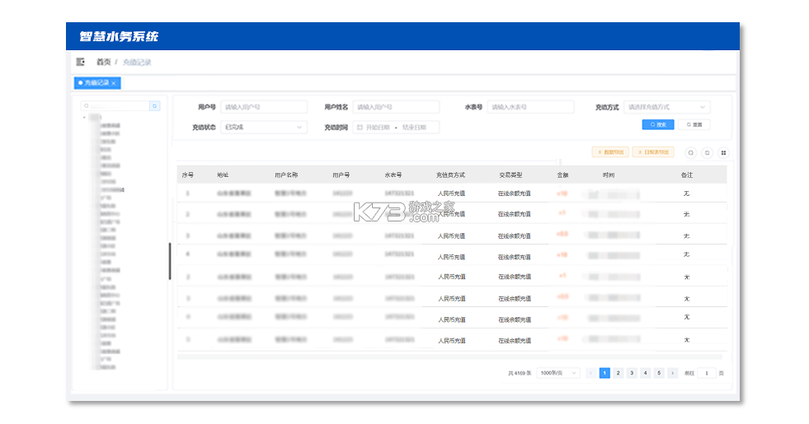The height and width of the screenshot is (424, 809).
Task: Toggle the sidebar collapse hamburger icon
Action: coord(80,62)
